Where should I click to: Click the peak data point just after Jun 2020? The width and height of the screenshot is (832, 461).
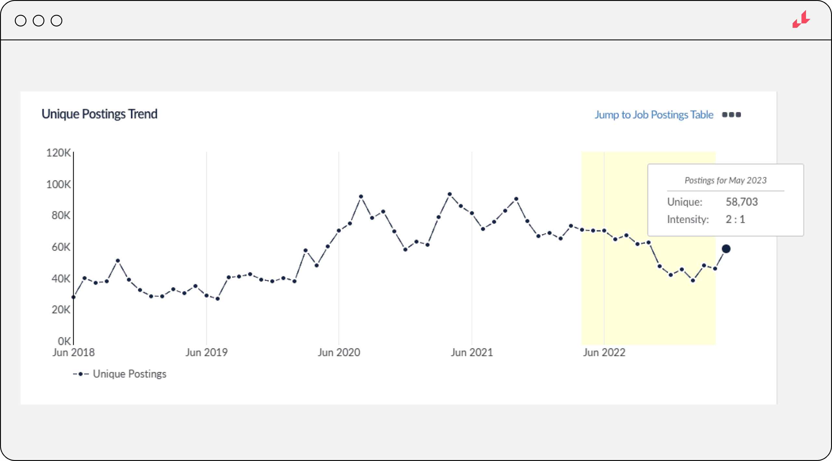click(x=361, y=197)
